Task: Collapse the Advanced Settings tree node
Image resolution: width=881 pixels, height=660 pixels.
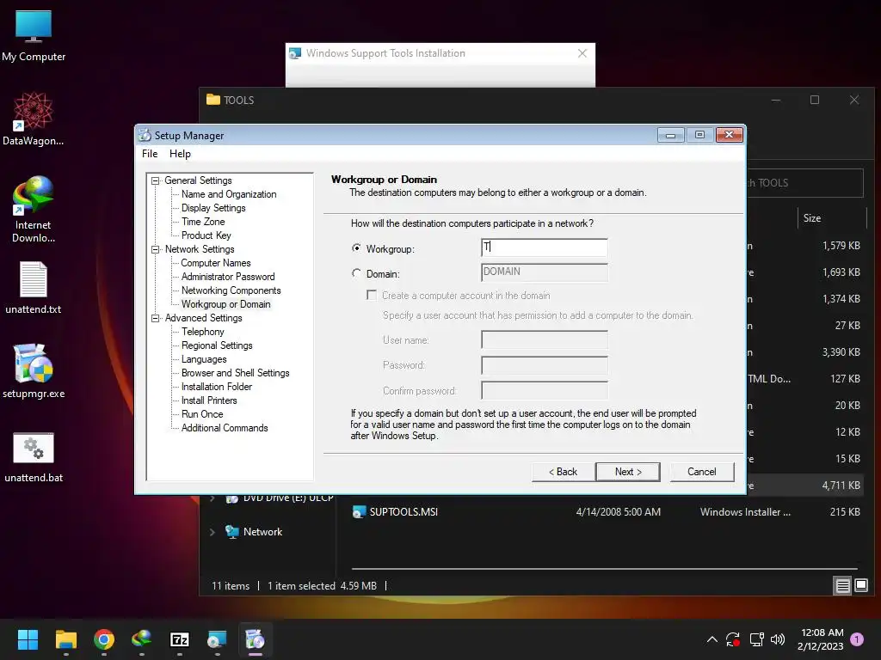Action: click(156, 318)
